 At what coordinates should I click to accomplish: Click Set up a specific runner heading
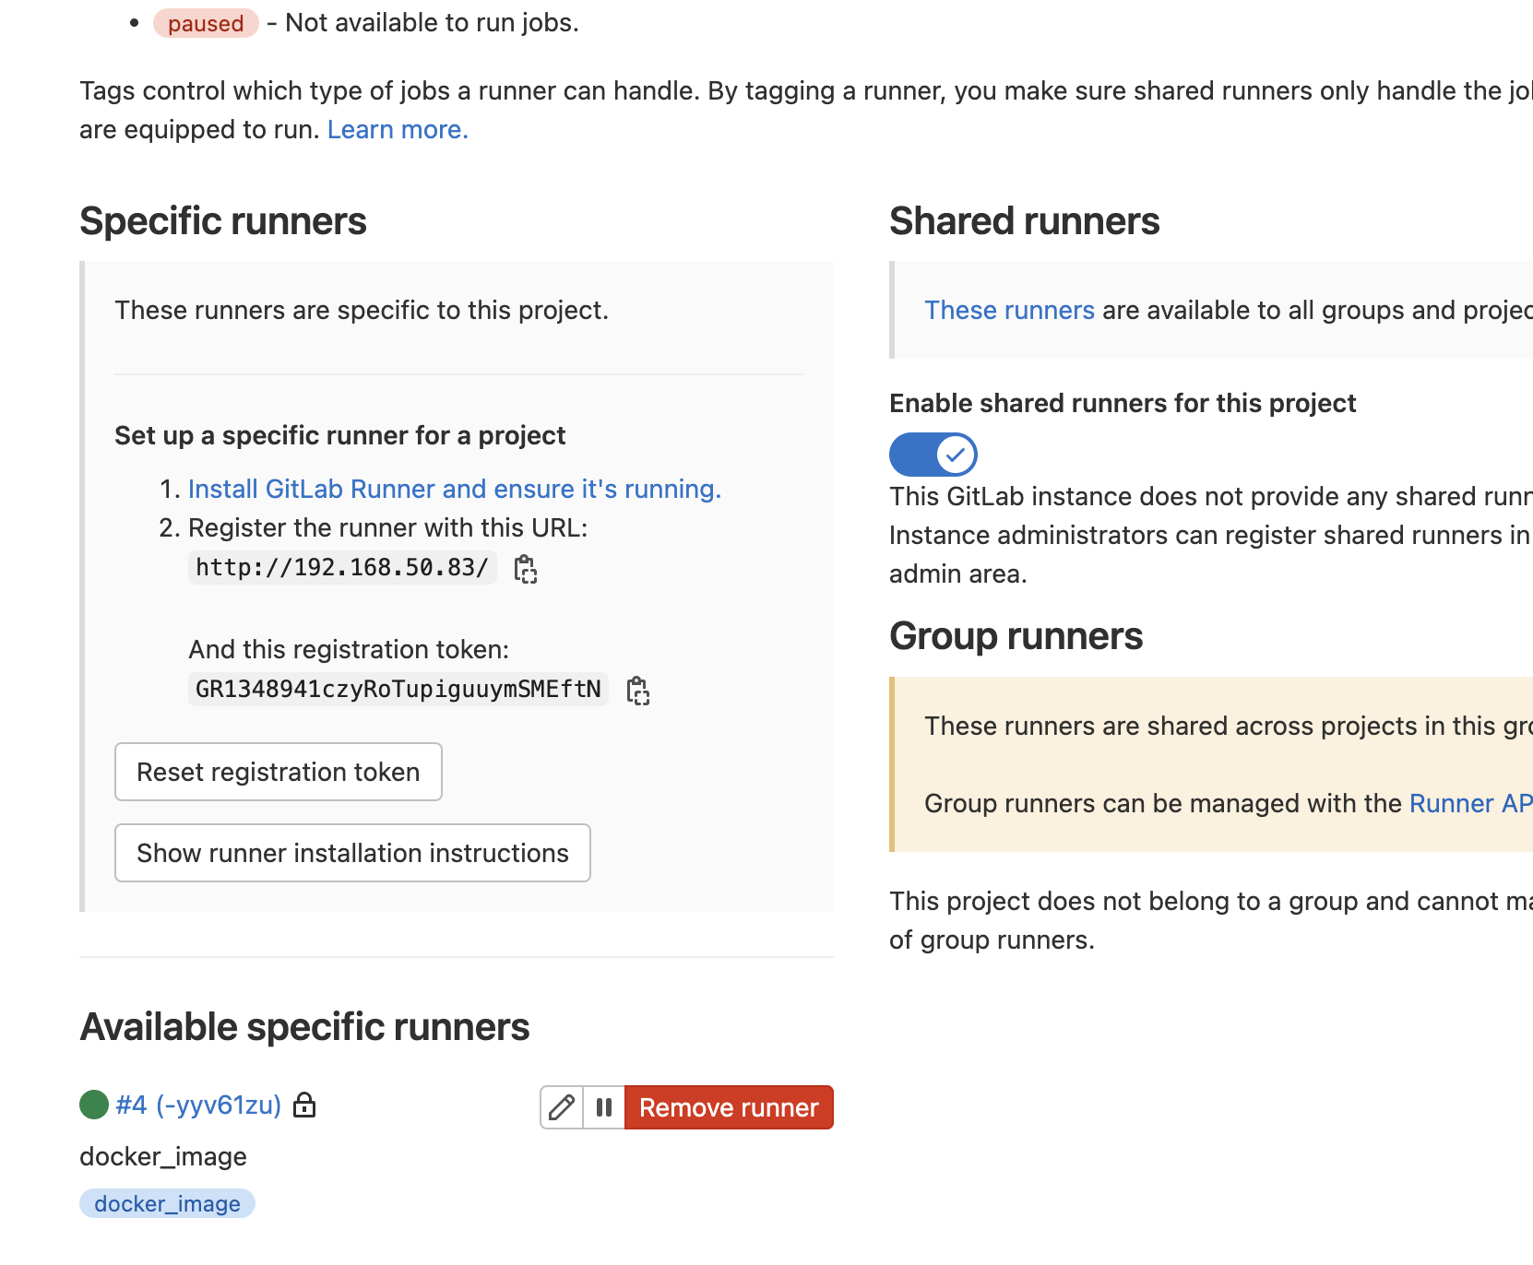point(339,435)
